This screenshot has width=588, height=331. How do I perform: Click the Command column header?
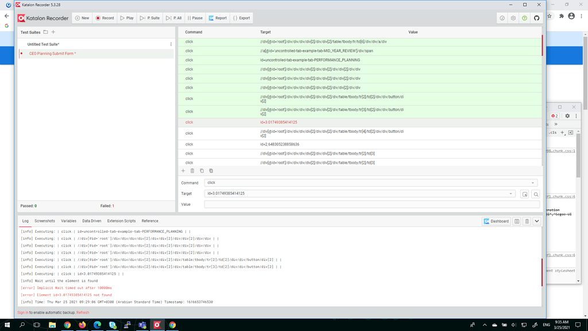pyautogui.click(x=194, y=32)
